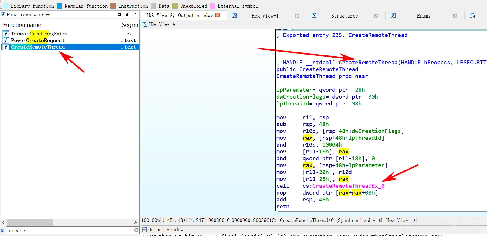The height and width of the screenshot is (236, 487).
Task: Click the CreateRemoteThread proc near line
Action: click(x=322, y=76)
